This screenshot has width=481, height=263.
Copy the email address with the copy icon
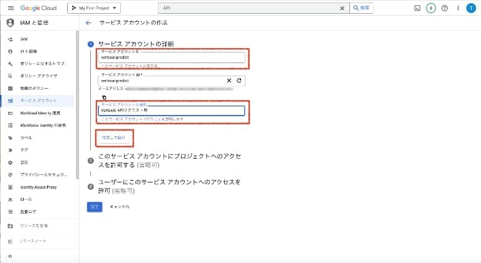(105, 97)
